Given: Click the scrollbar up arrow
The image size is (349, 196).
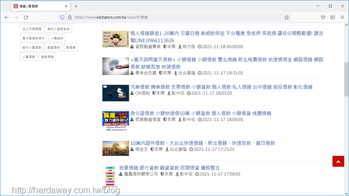Looking at the screenshot, I should point(346,24).
